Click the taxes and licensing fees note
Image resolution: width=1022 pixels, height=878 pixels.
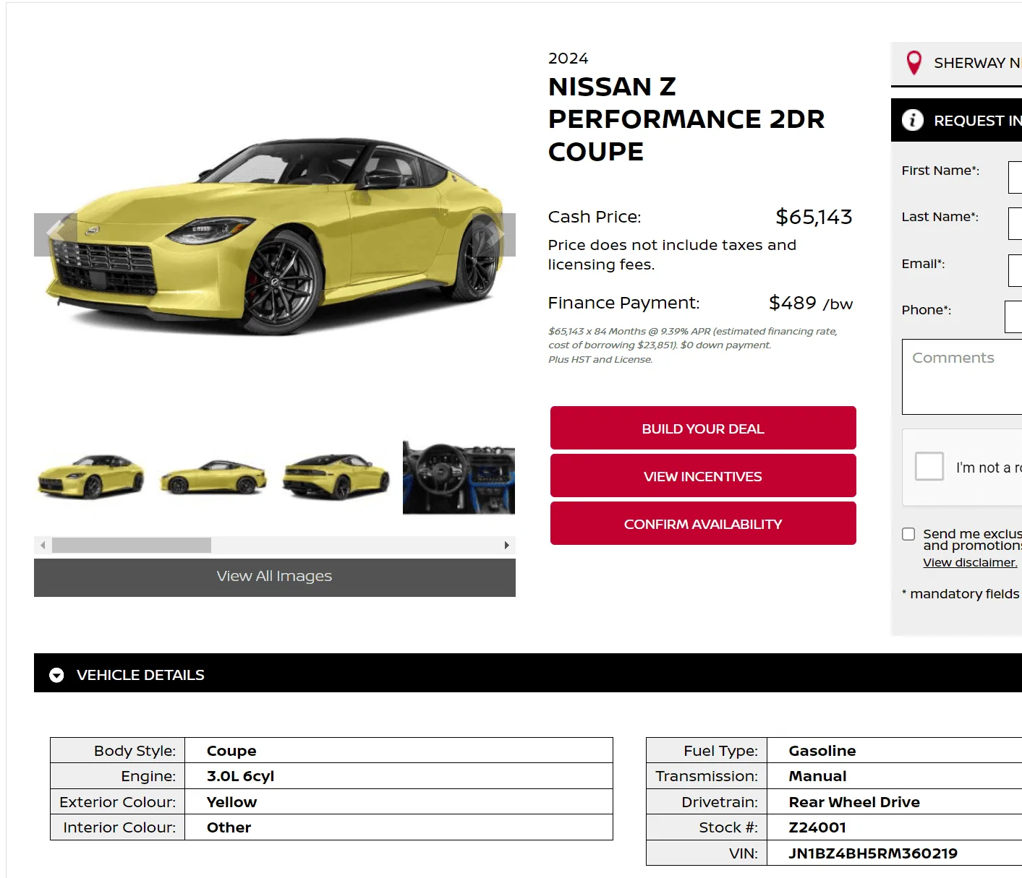[x=672, y=254]
